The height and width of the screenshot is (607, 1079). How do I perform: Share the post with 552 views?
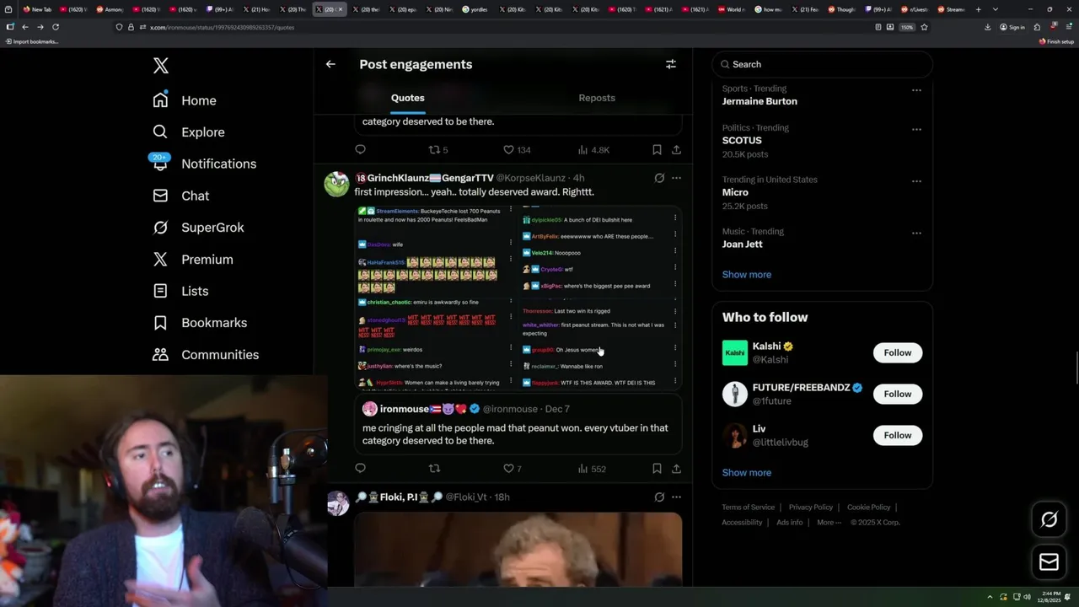click(x=676, y=468)
